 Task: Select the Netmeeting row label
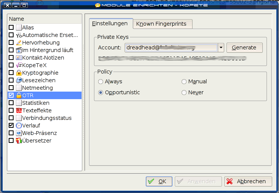(37, 88)
